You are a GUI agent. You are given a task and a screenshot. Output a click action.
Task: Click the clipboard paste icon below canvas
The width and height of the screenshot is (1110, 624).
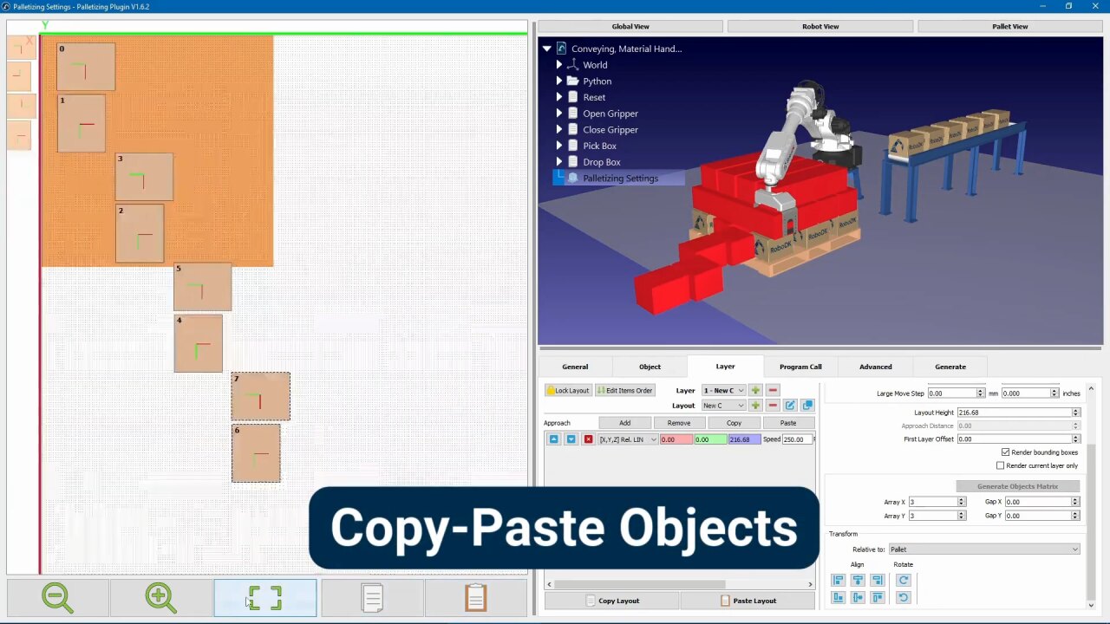pyautogui.click(x=475, y=598)
